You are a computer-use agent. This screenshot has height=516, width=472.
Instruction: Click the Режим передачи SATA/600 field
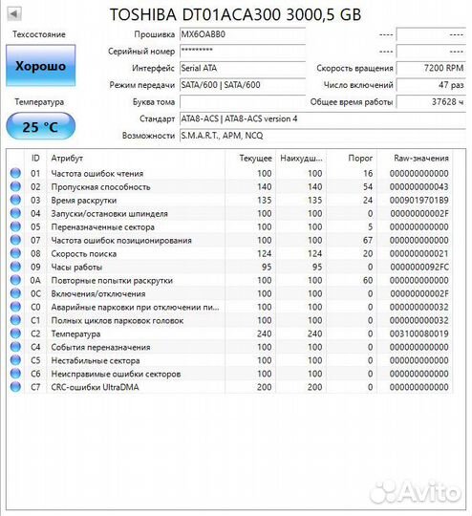(x=243, y=85)
